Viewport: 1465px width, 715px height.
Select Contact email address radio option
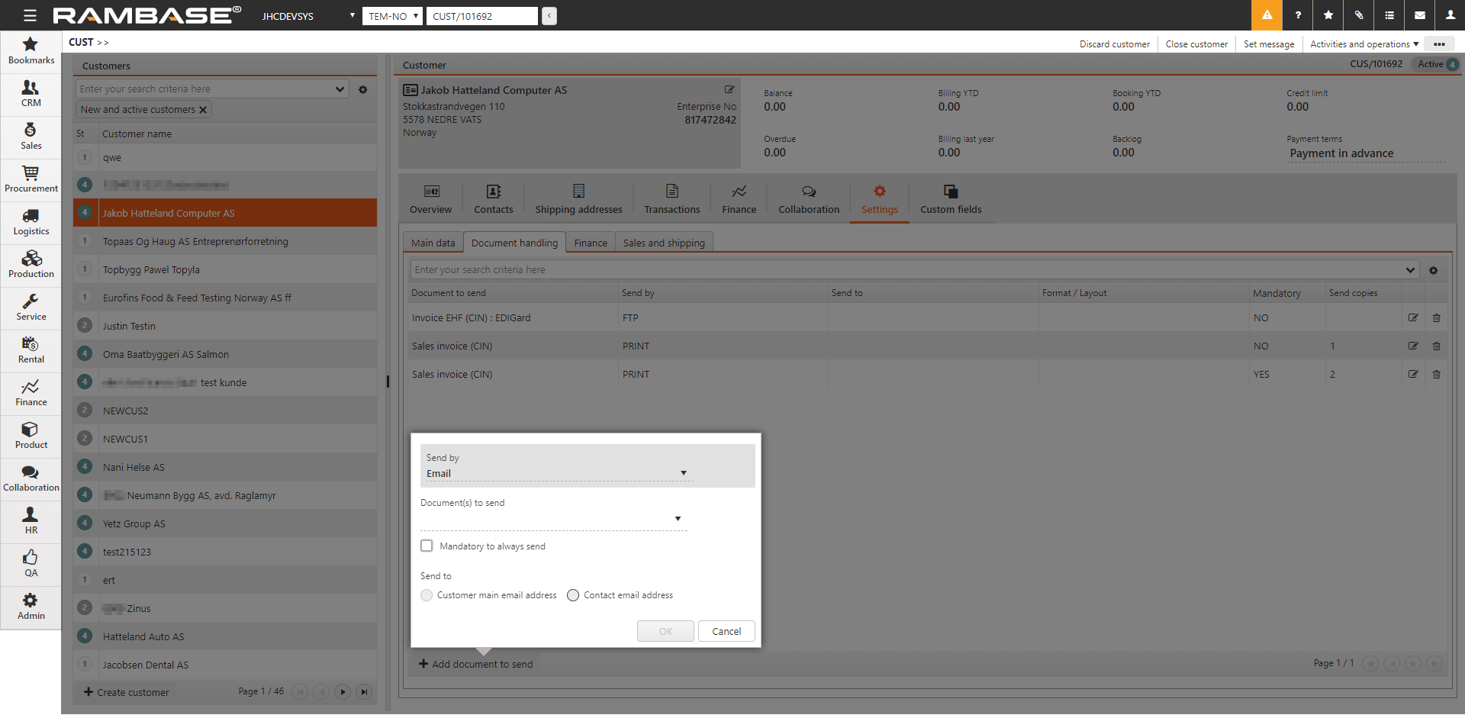pyautogui.click(x=573, y=595)
